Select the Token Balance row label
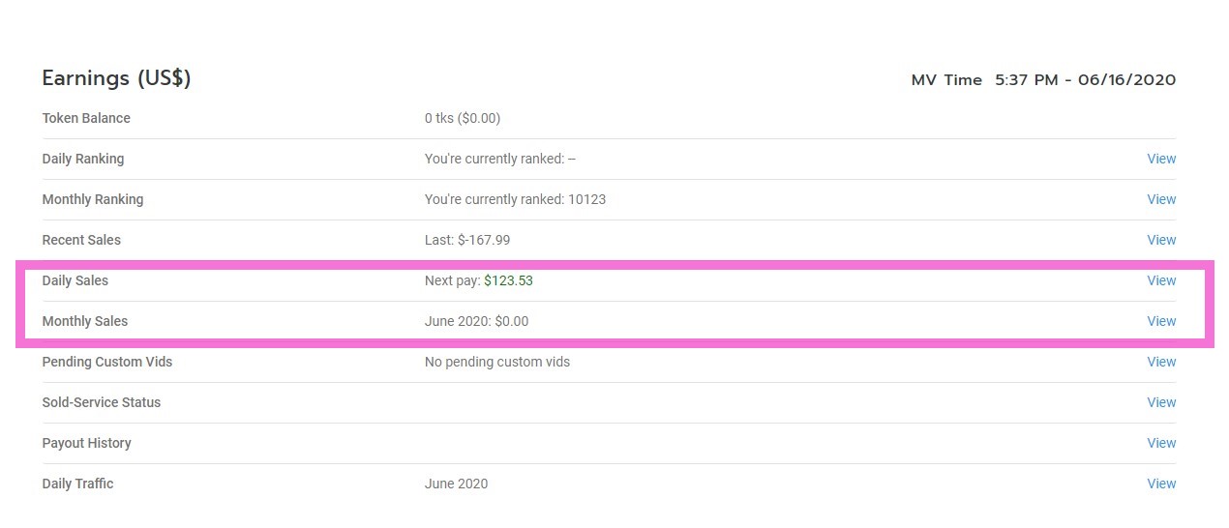Image resolution: width=1229 pixels, height=528 pixels. [86, 118]
